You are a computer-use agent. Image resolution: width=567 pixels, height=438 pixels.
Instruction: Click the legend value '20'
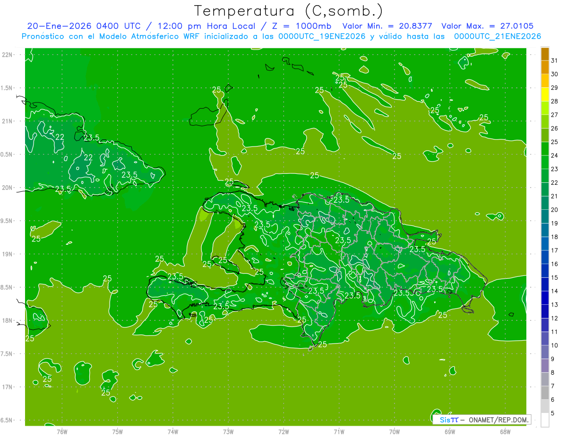[554, 210]
